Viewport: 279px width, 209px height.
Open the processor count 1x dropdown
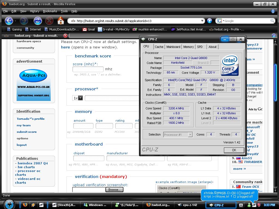point(80,98)
